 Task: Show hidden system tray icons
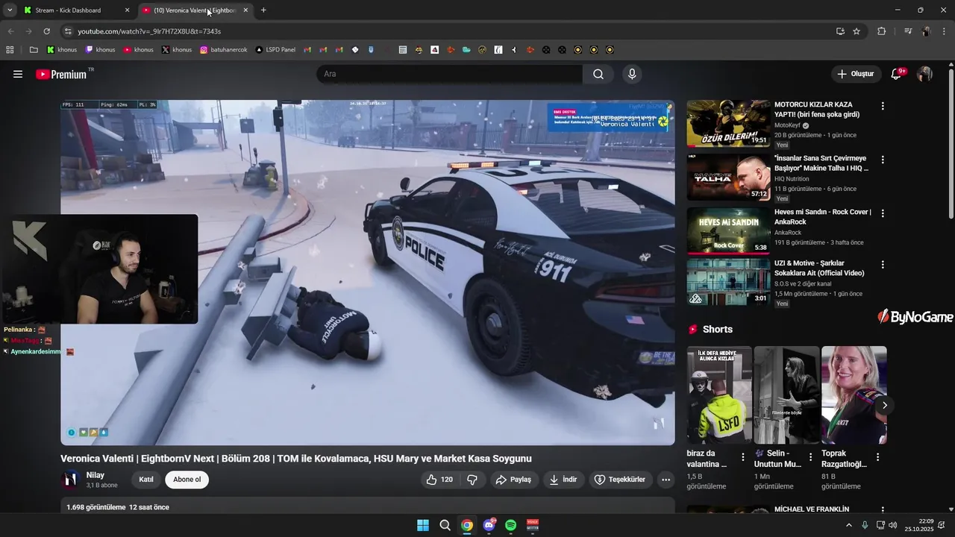848,525
